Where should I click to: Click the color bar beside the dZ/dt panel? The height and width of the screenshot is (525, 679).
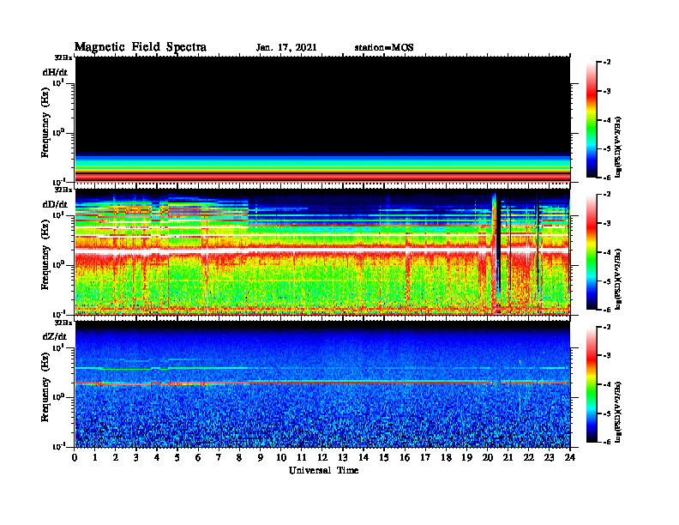tap(592, 384)
